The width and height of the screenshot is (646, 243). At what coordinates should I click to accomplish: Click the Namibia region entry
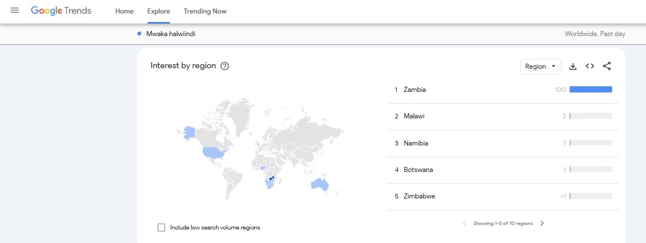pyautogui.click(x=415, y=143)
